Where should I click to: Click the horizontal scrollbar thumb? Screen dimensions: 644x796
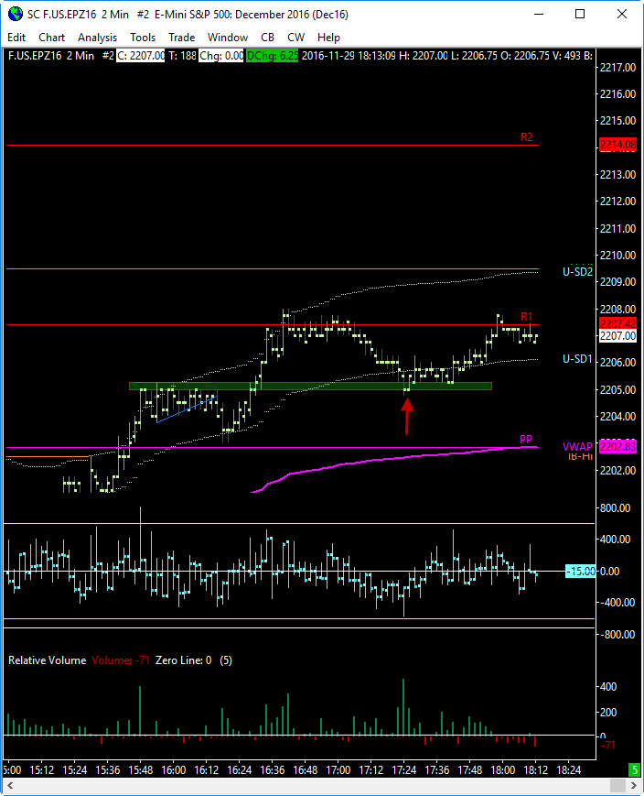click(x=617, y=786)
